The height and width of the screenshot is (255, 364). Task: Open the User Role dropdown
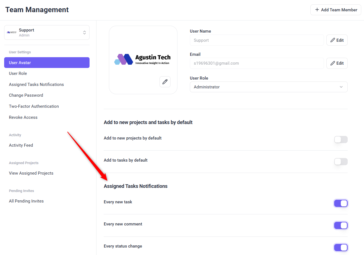click(268, 87)
